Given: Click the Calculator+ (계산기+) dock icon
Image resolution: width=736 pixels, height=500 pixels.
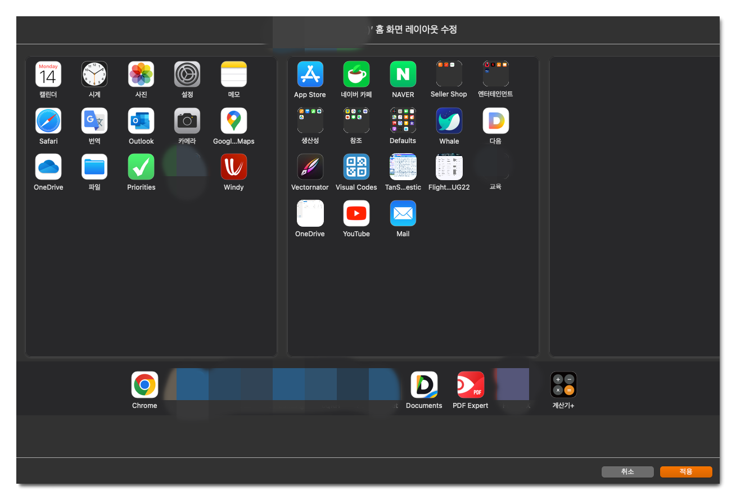Looking at the screenshot, I should click(x=563, y=385).
